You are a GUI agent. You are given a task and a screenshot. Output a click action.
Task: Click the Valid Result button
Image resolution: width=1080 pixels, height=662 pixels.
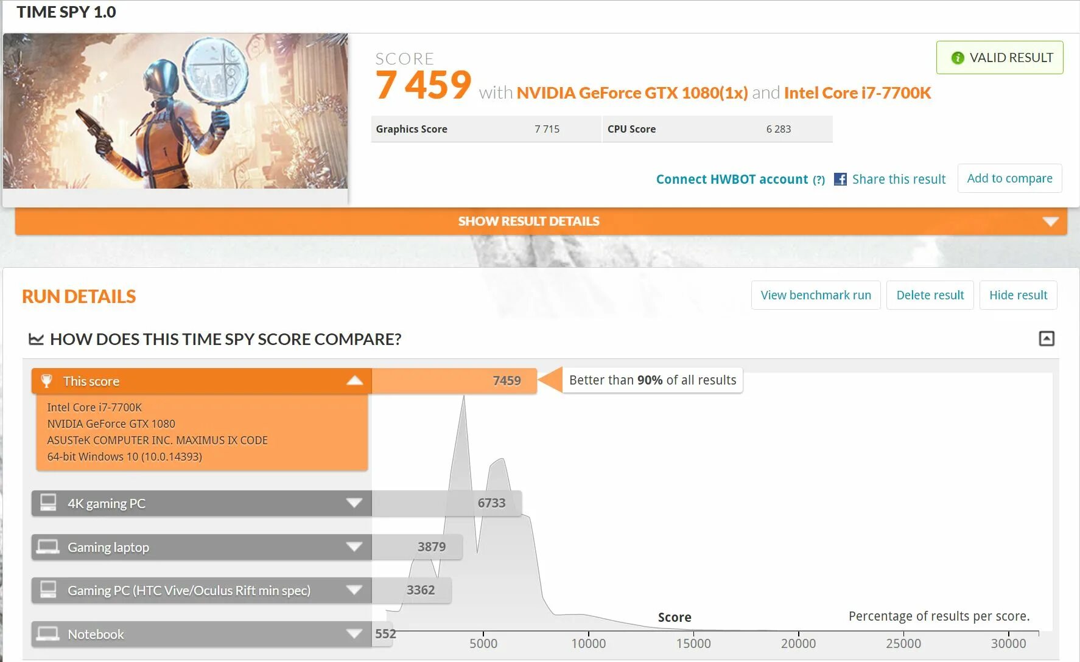[x=1000, y=58]
